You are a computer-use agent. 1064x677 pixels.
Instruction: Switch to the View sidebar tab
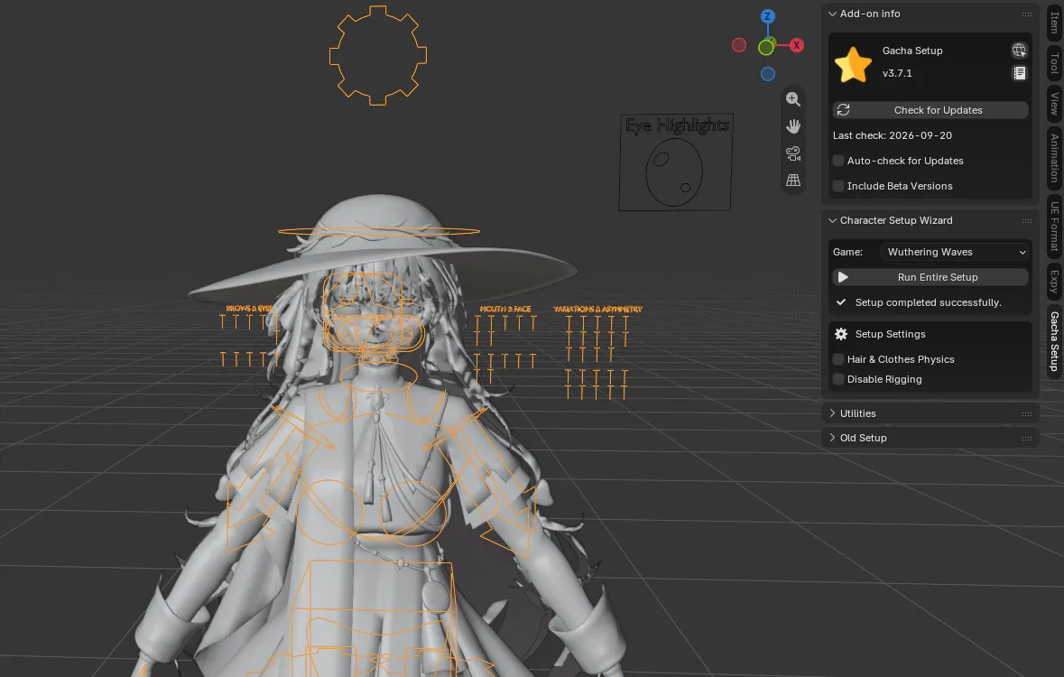tap(1054, 103)
